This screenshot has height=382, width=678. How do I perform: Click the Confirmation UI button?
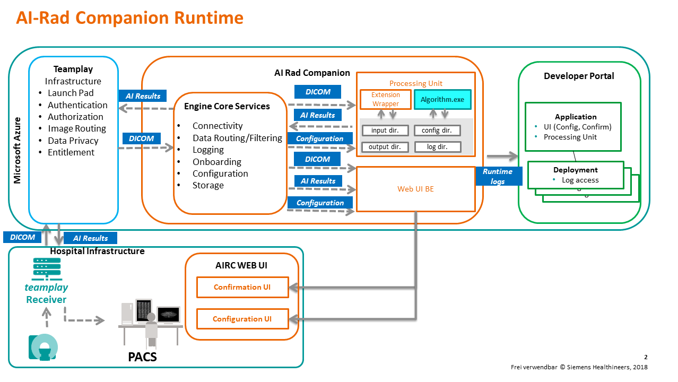242,287
